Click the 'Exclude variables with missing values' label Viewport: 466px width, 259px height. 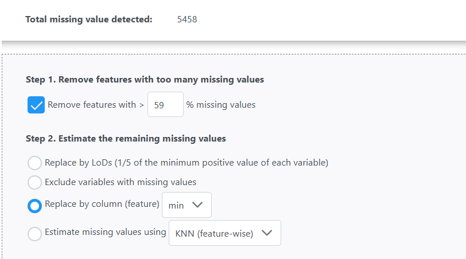coord(121,182)
